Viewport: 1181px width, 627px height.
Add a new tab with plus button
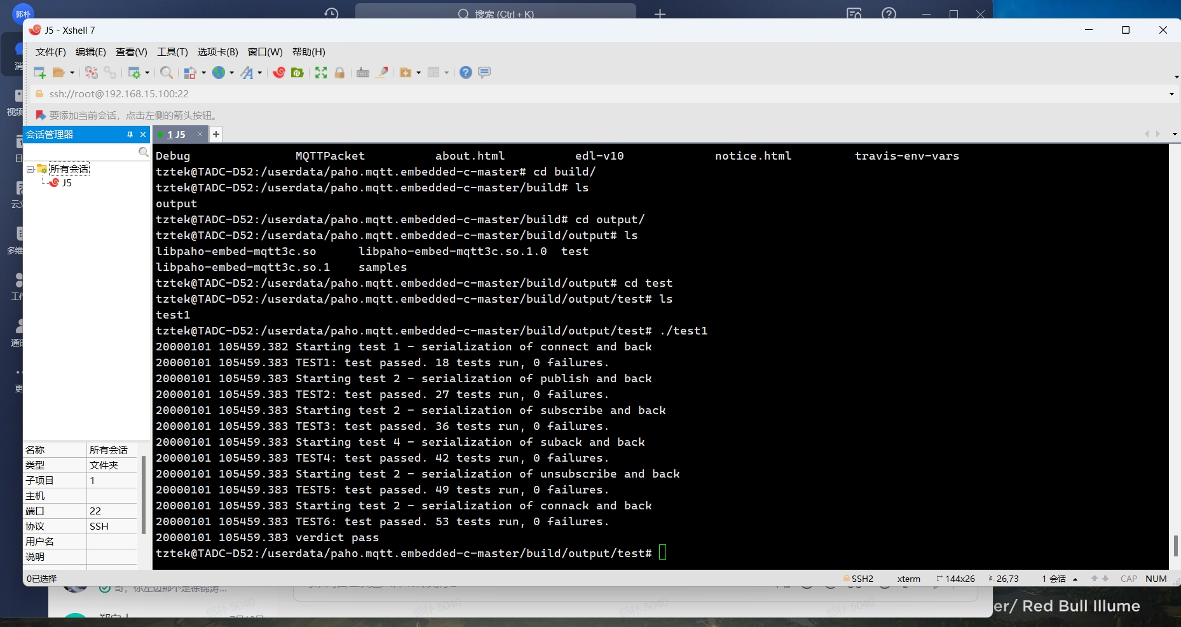point(216,134)
